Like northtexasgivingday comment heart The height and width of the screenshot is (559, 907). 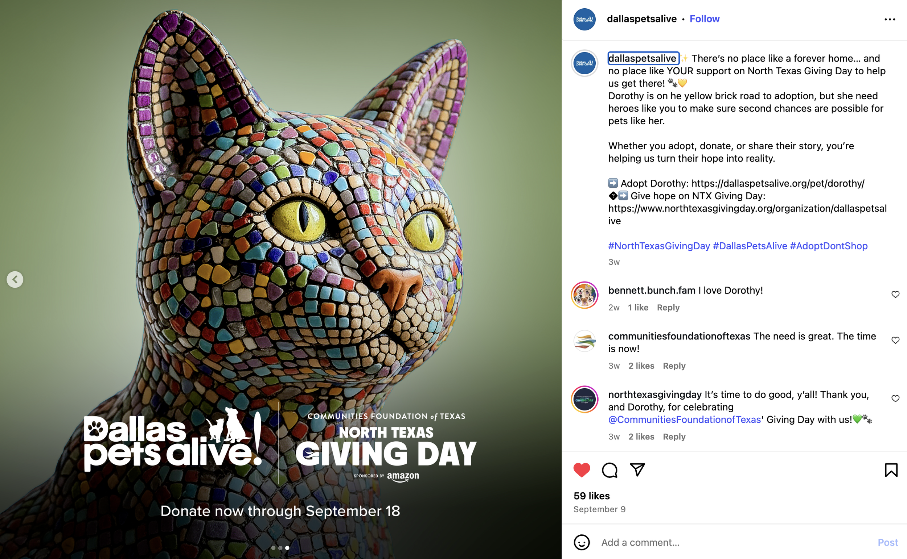(x=895, y=399)
